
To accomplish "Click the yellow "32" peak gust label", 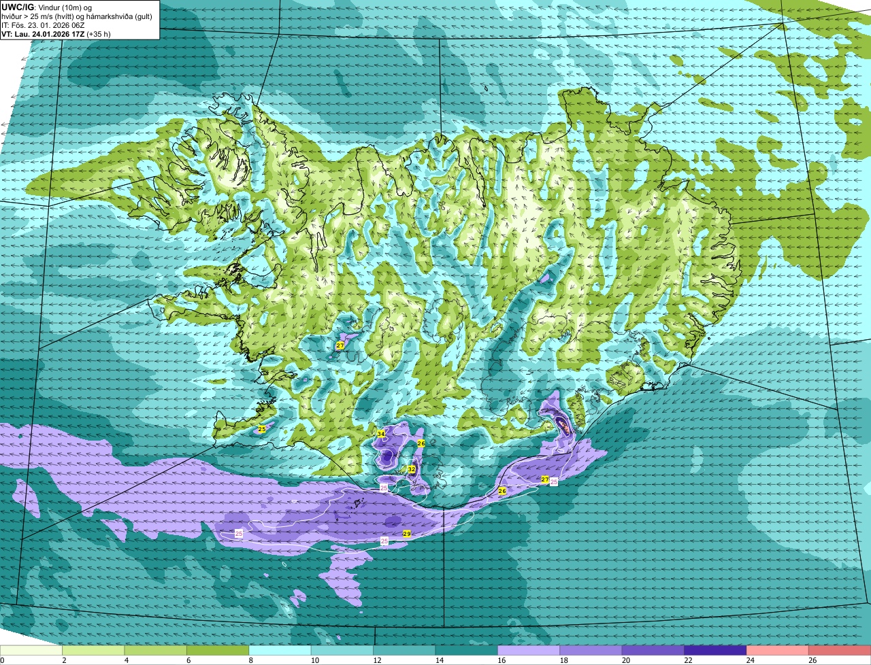I will (412, 469).
